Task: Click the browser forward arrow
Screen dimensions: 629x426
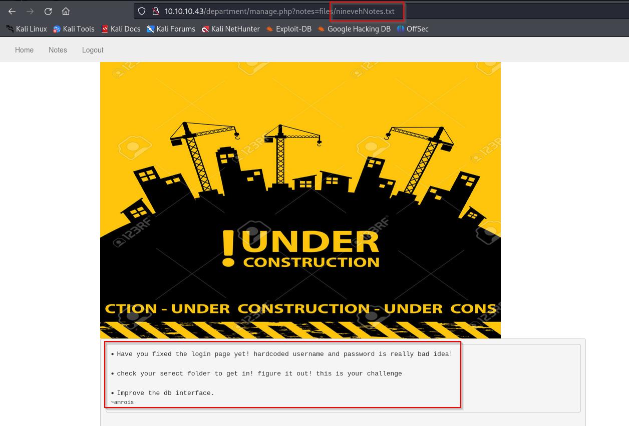Action: (x=30, y=11)
